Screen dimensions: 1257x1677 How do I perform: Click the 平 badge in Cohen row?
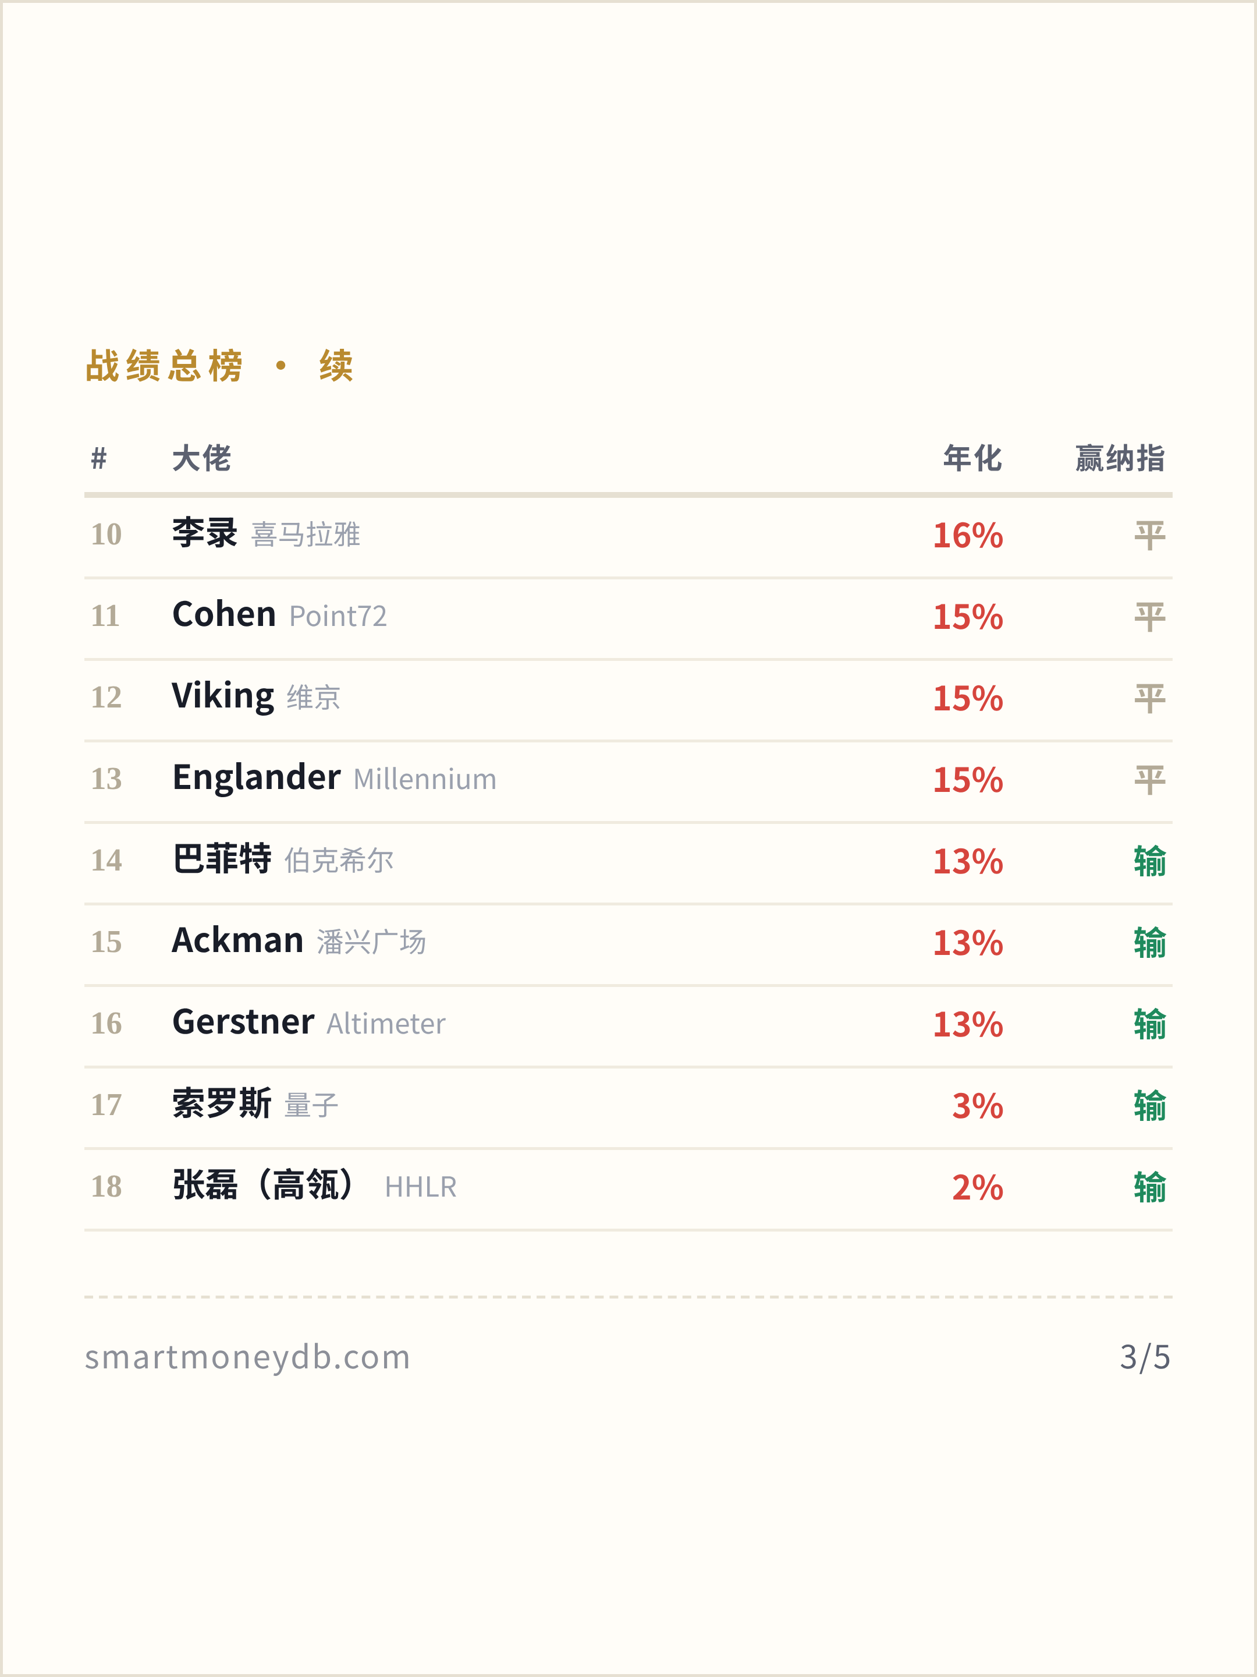(x=1149, y=617)
